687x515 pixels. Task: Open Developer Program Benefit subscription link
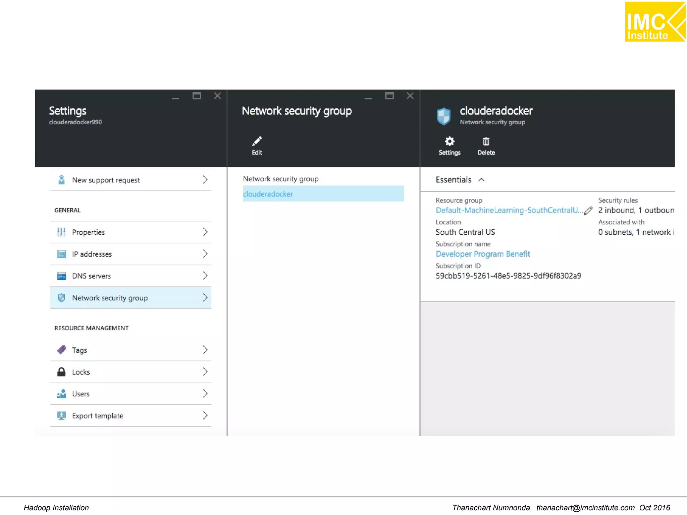coord(483,254)
